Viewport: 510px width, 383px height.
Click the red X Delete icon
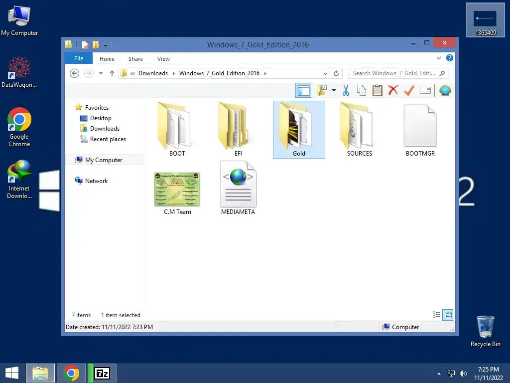tap(393, 90)
